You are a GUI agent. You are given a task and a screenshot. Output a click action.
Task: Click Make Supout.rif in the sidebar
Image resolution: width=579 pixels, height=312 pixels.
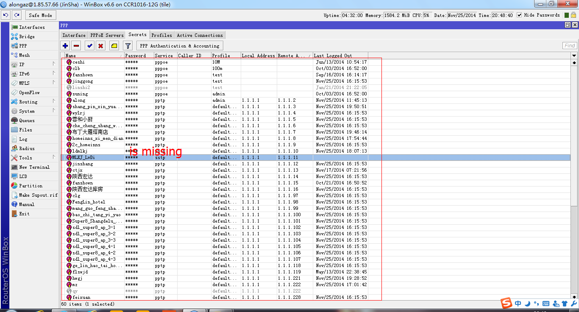tap(34, 195)
